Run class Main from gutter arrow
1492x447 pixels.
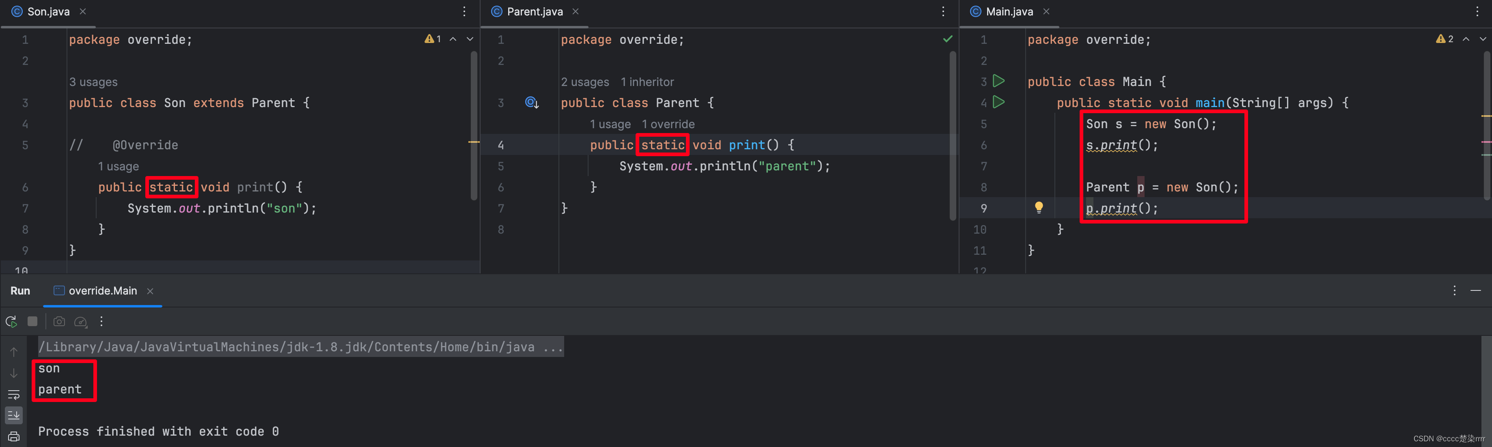pos(998,80)
